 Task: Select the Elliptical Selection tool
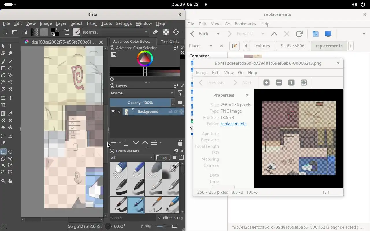(x=10, y=152)
